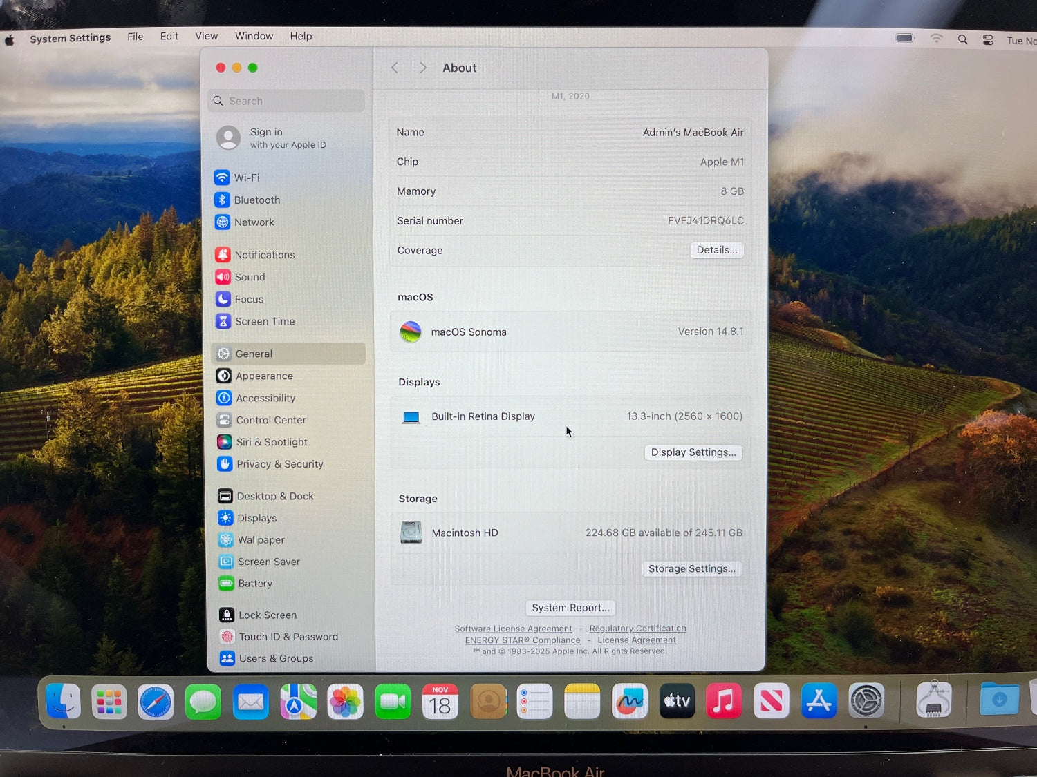1037x777 pixels.
Task: Open the System Report button
Action: [570, 608]
